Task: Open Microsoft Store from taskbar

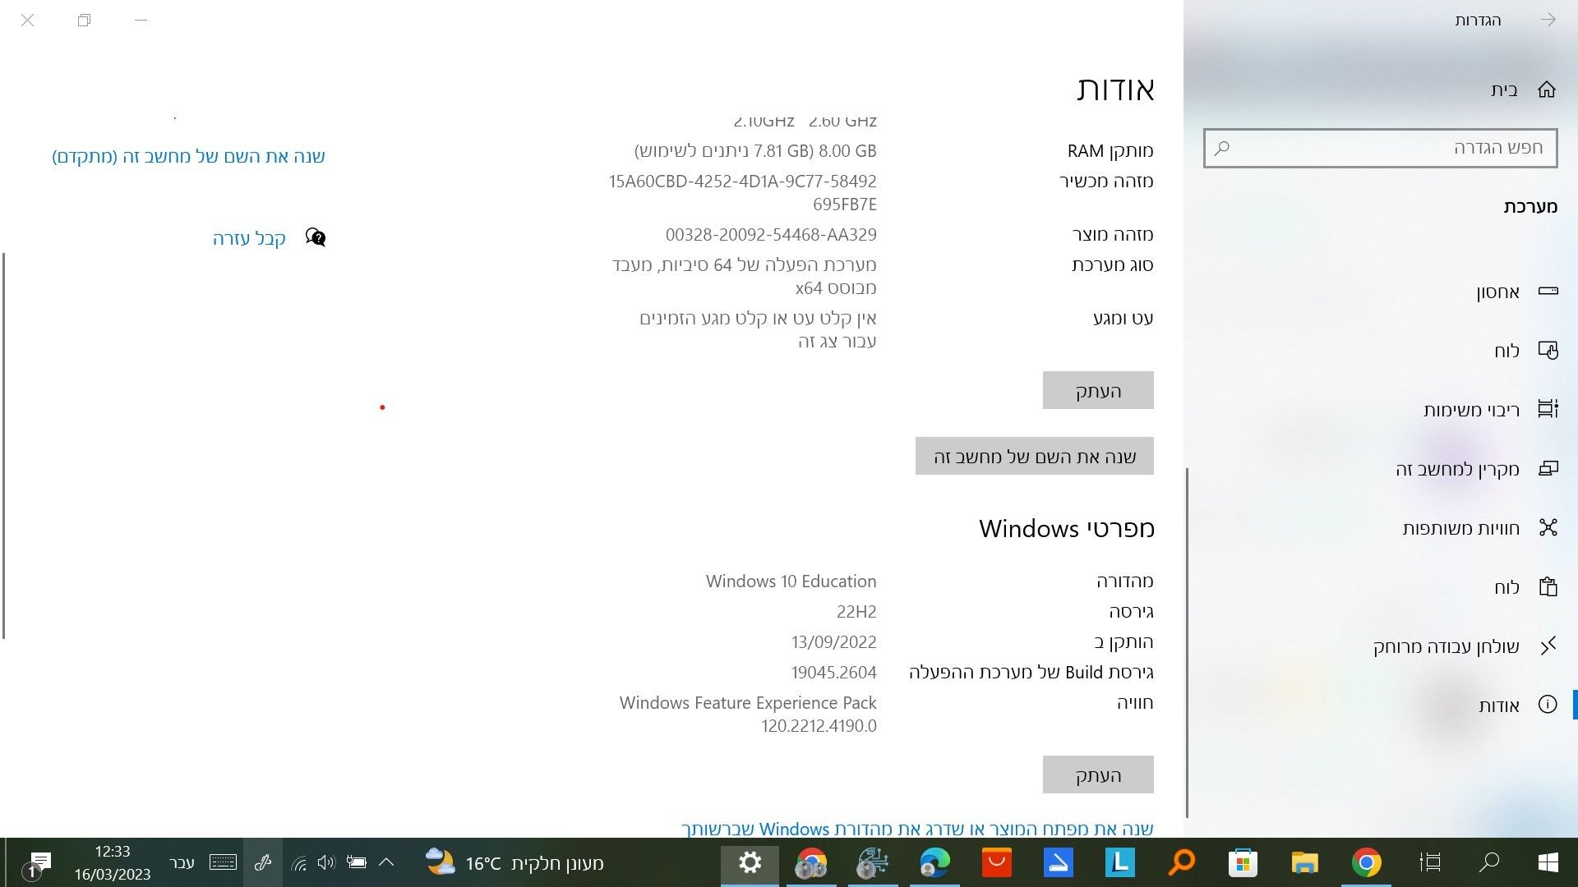Action: 1243,862
